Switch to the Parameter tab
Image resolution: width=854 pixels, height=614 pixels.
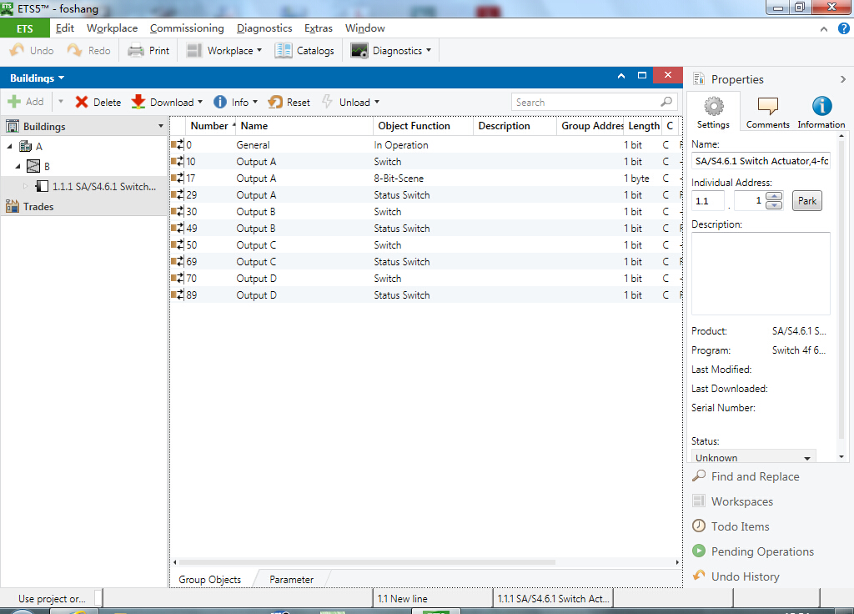[291, 580]
